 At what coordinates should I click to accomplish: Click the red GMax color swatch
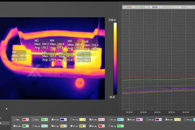click(x=25, y=120)
